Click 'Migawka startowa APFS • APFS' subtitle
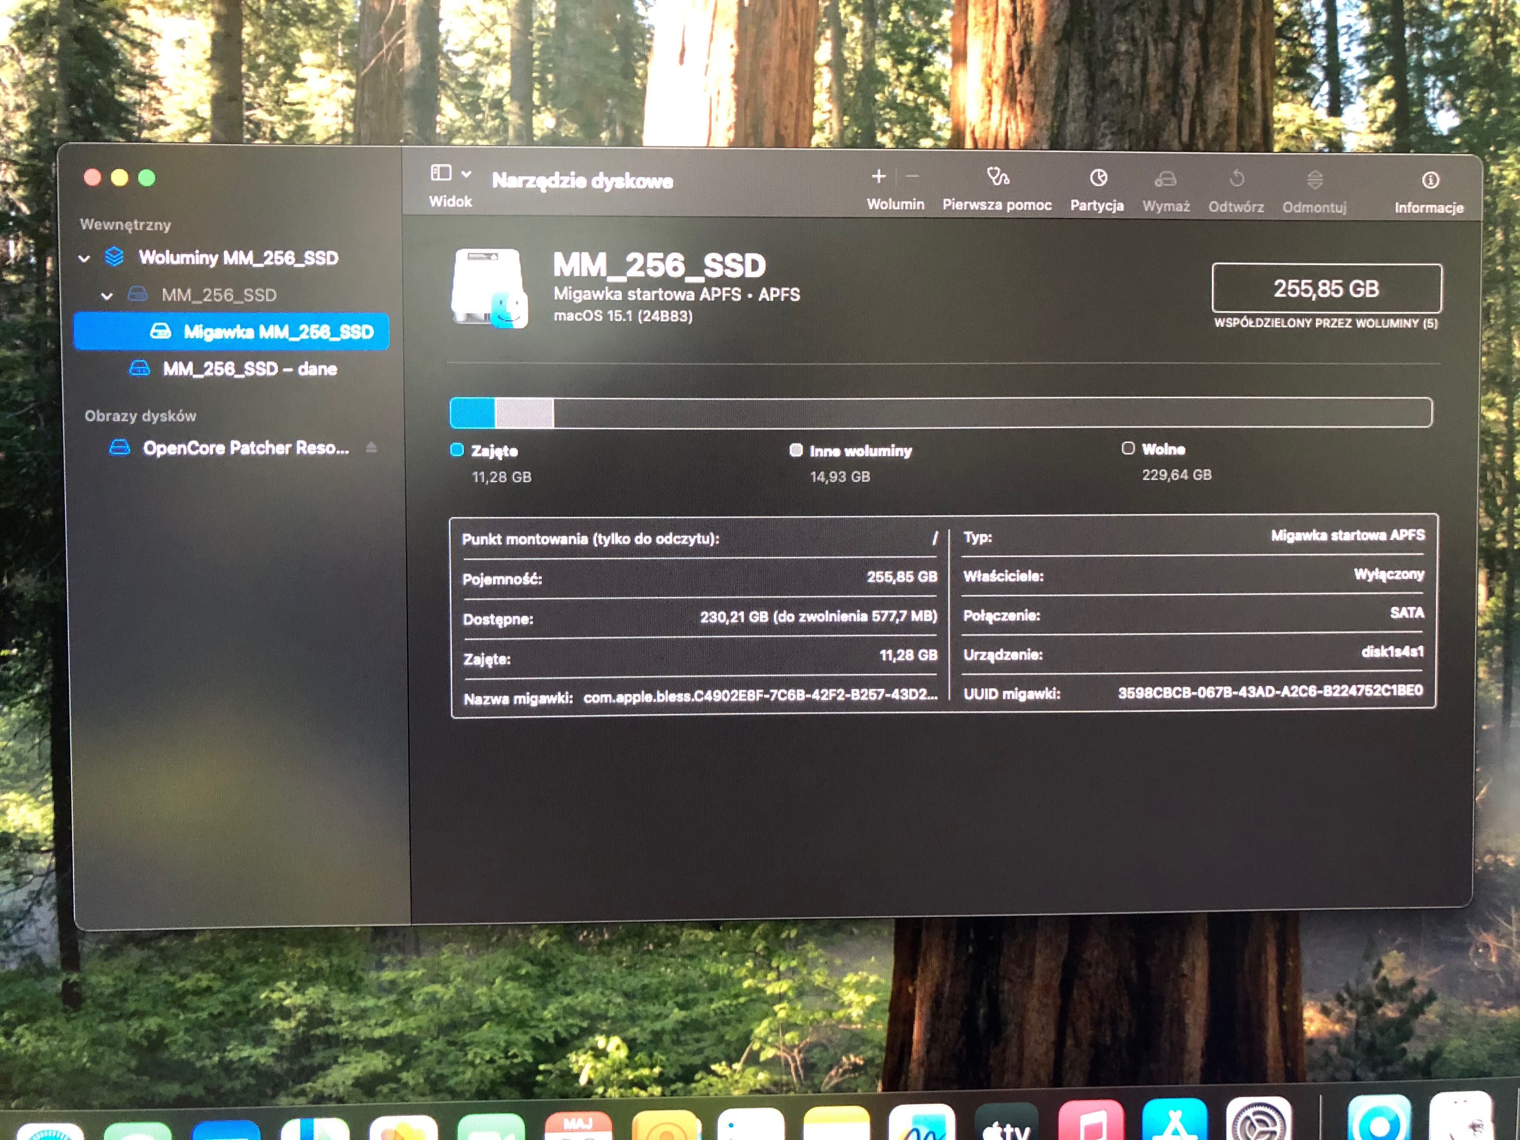Viewport: 1520px width, 1140px height. (x=677, y=294)
